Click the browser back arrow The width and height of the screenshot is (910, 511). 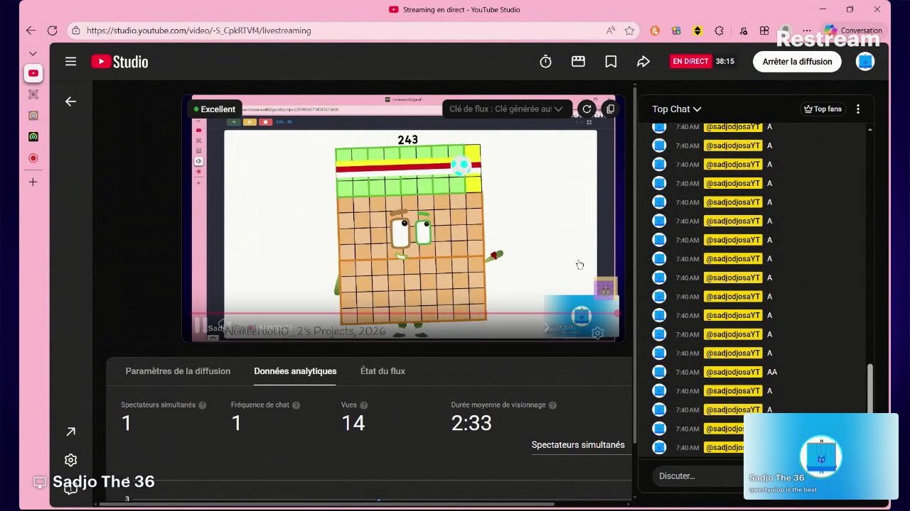coord(31,31)
